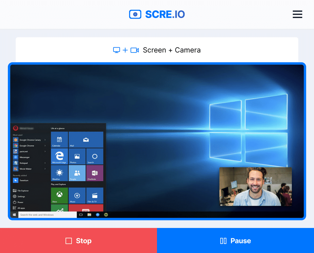314x253 pixels.
Task: Open the OneNote tile
Action: tap(95, 173)
